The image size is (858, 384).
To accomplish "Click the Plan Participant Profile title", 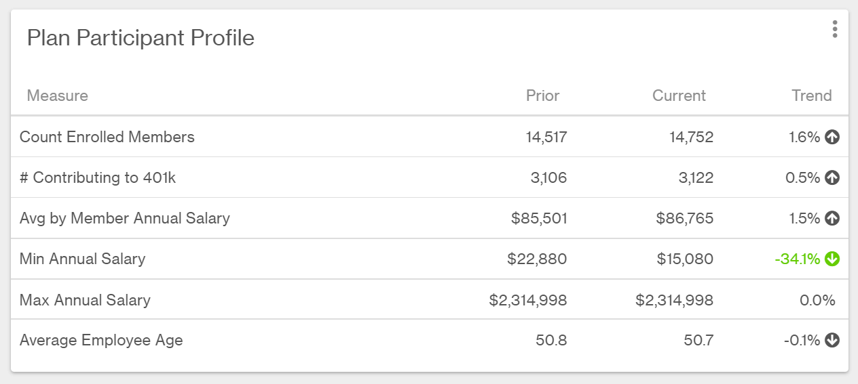I will click(x=141, y=38).
